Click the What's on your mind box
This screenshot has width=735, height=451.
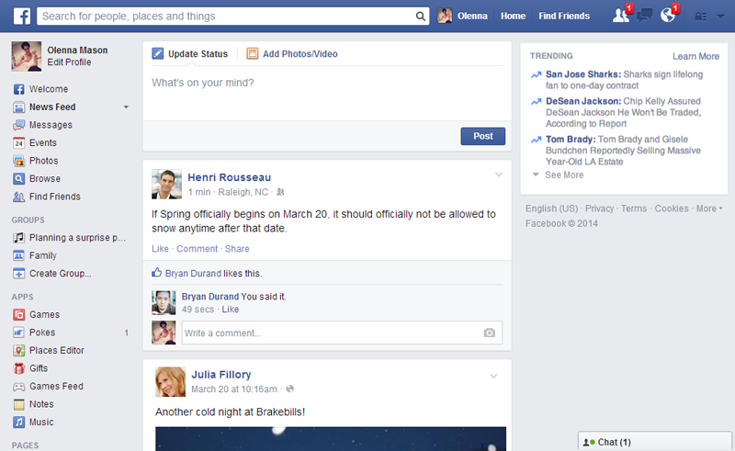tap(327, 94)
